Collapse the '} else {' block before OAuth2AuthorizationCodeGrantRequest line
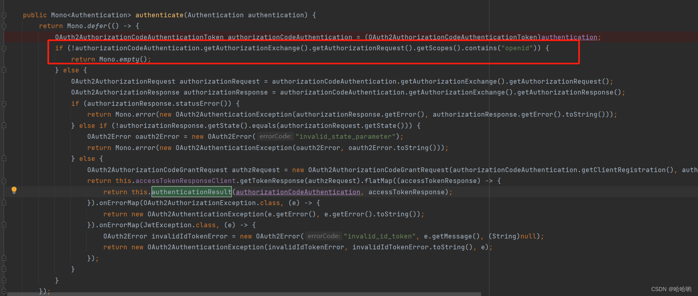Screen dimensions: 698x296 point(4,159)
